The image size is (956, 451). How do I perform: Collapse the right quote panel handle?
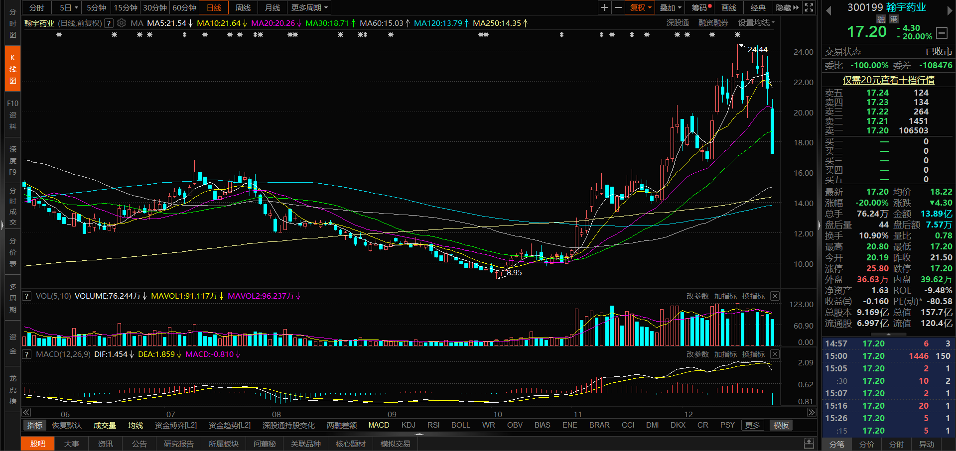pos(819,225)
